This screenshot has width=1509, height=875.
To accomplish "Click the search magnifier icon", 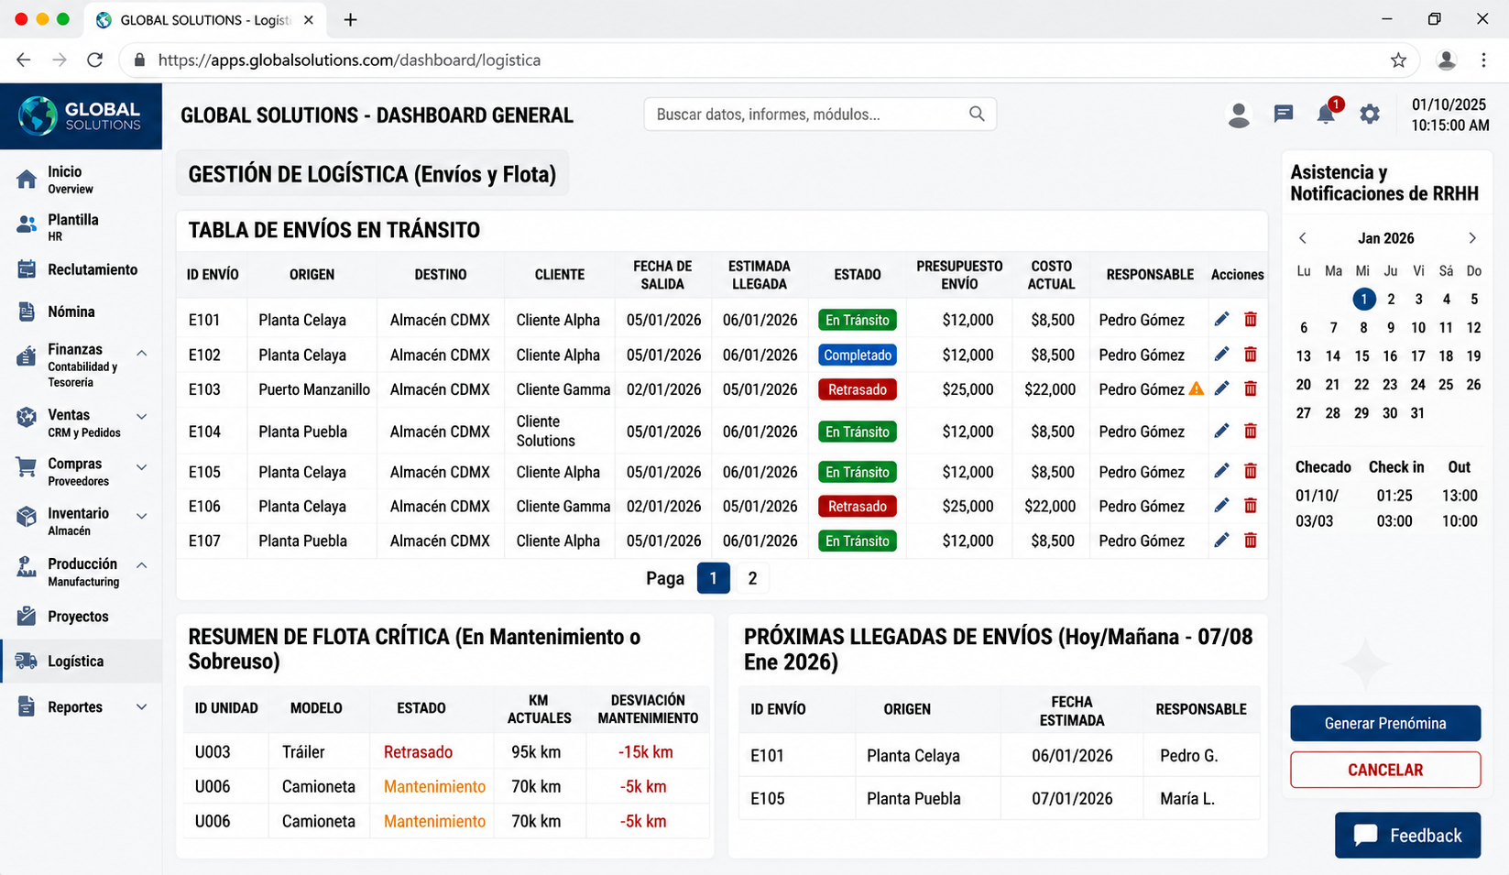I will click(x=977, y=114).
